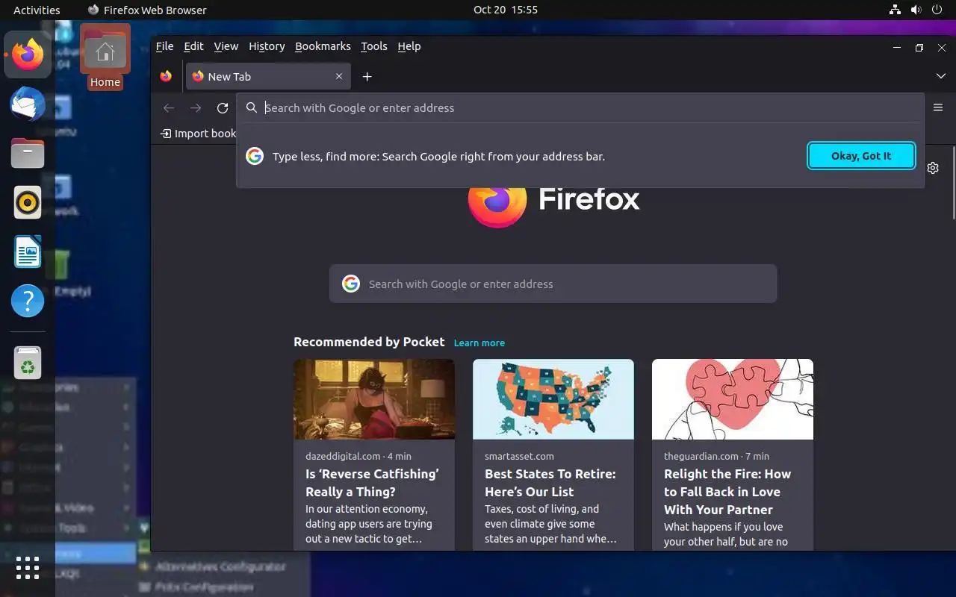Open the History menu
This screenshot has height=597, width=956.
pyautogui.click(x=267, y=46)
